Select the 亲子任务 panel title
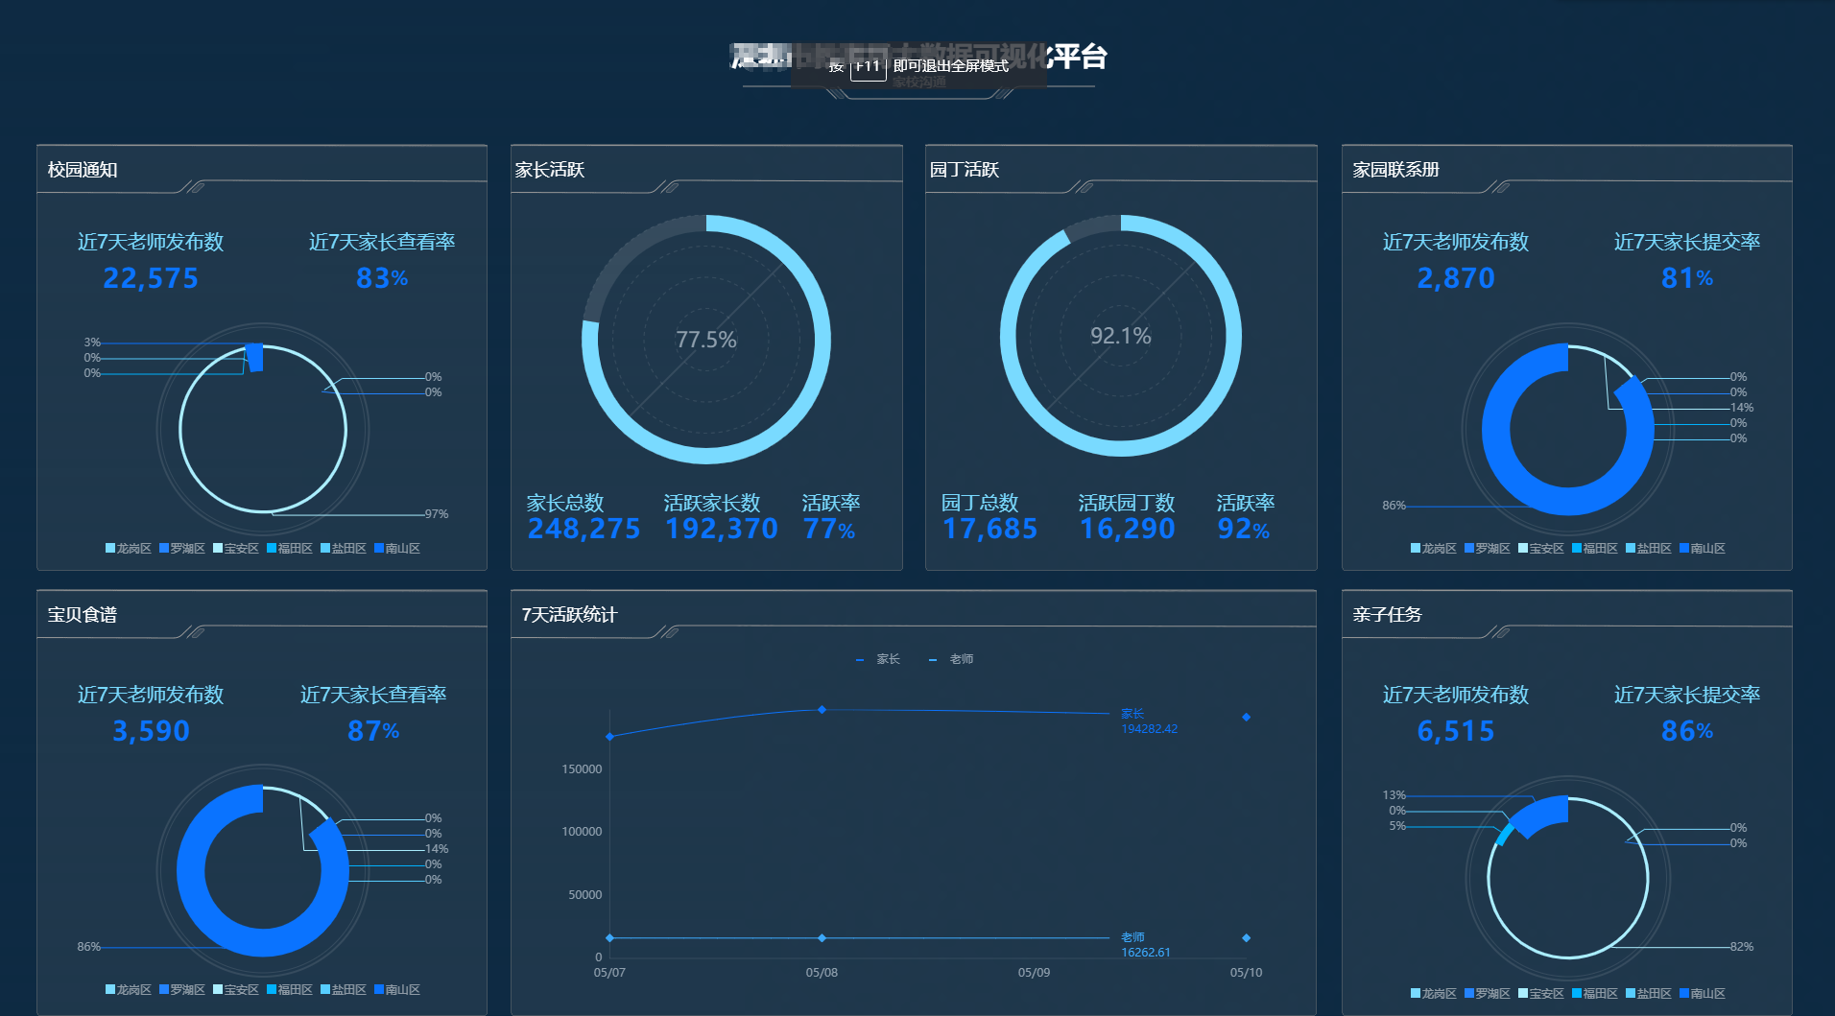1835x1016 pixels. coord(1387,615)
